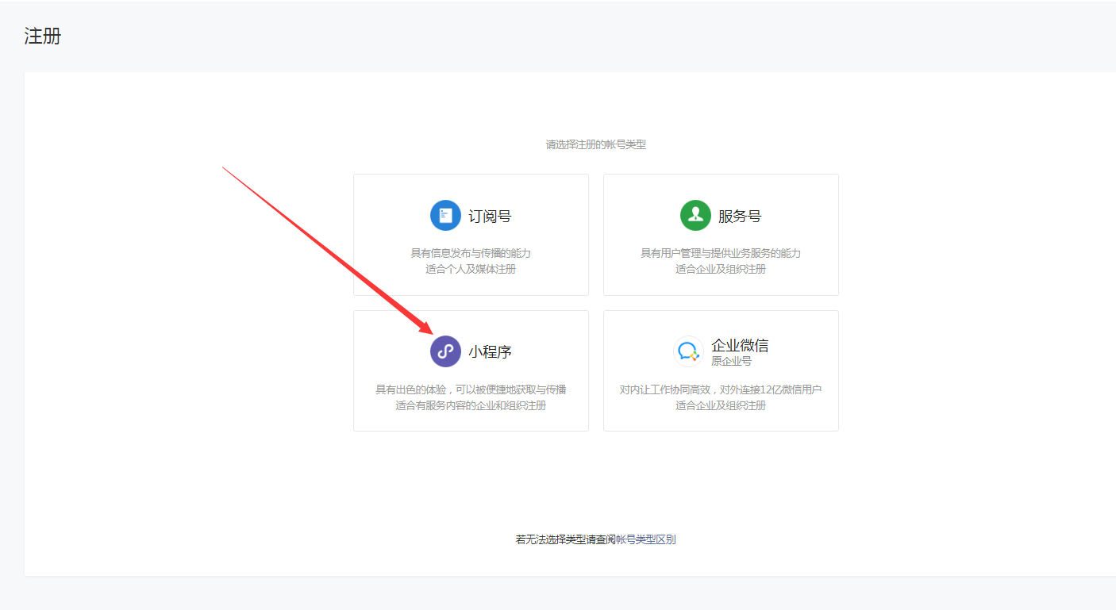Viewport: 1116px width, 610px height.
Task: Click 对内让工作协同高效 description line
Action: coord(721,389)
